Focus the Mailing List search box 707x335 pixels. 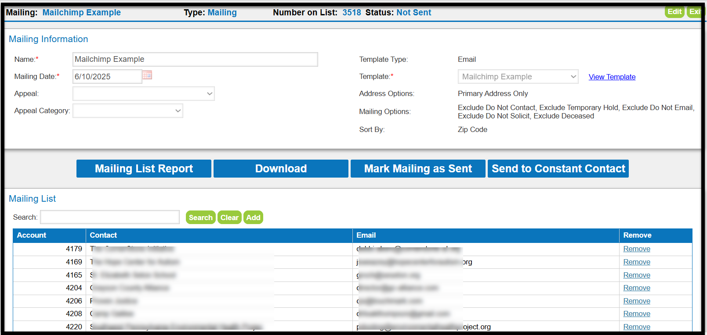coord(110,217)
